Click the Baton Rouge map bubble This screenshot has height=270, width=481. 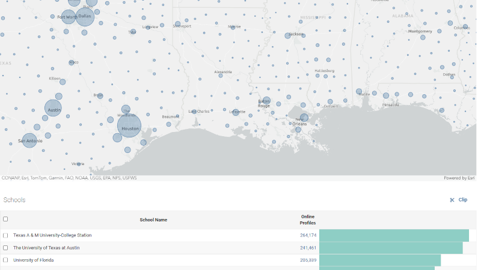pyautogui.click(x=266, y=101)
